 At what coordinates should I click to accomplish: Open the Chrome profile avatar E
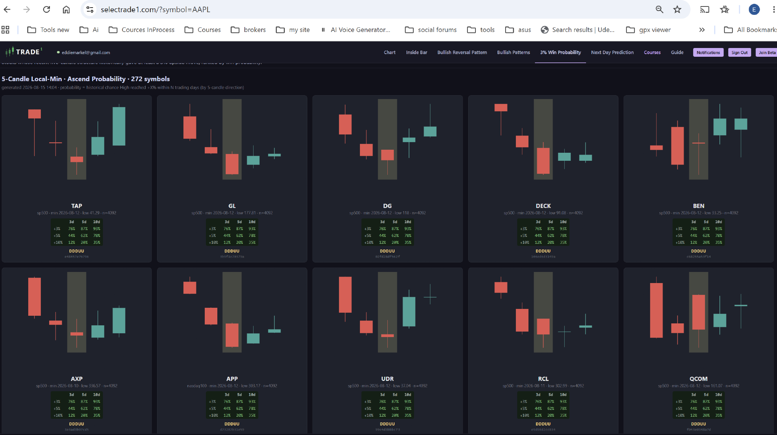[x=754, y=10]
